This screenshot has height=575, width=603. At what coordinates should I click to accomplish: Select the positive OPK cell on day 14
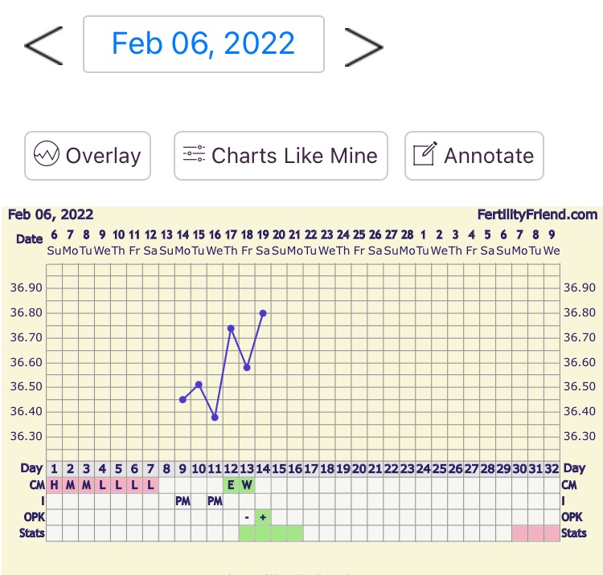(x=263, y=516)
